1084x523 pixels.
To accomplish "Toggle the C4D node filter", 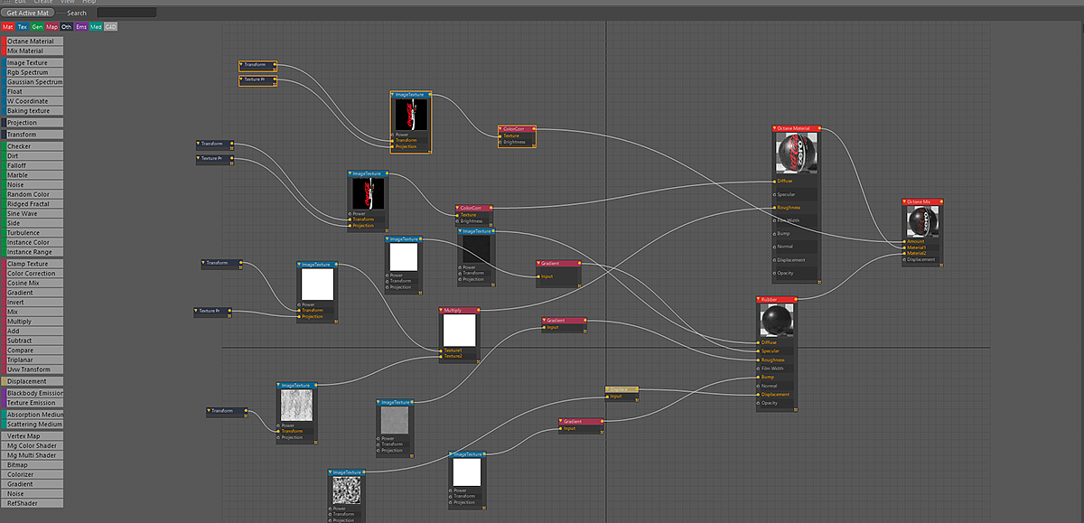I will 110,27.
